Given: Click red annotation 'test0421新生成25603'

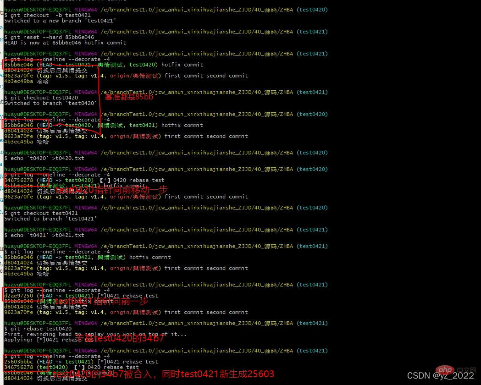Looking at the screenshot, I should click(227, 374).
